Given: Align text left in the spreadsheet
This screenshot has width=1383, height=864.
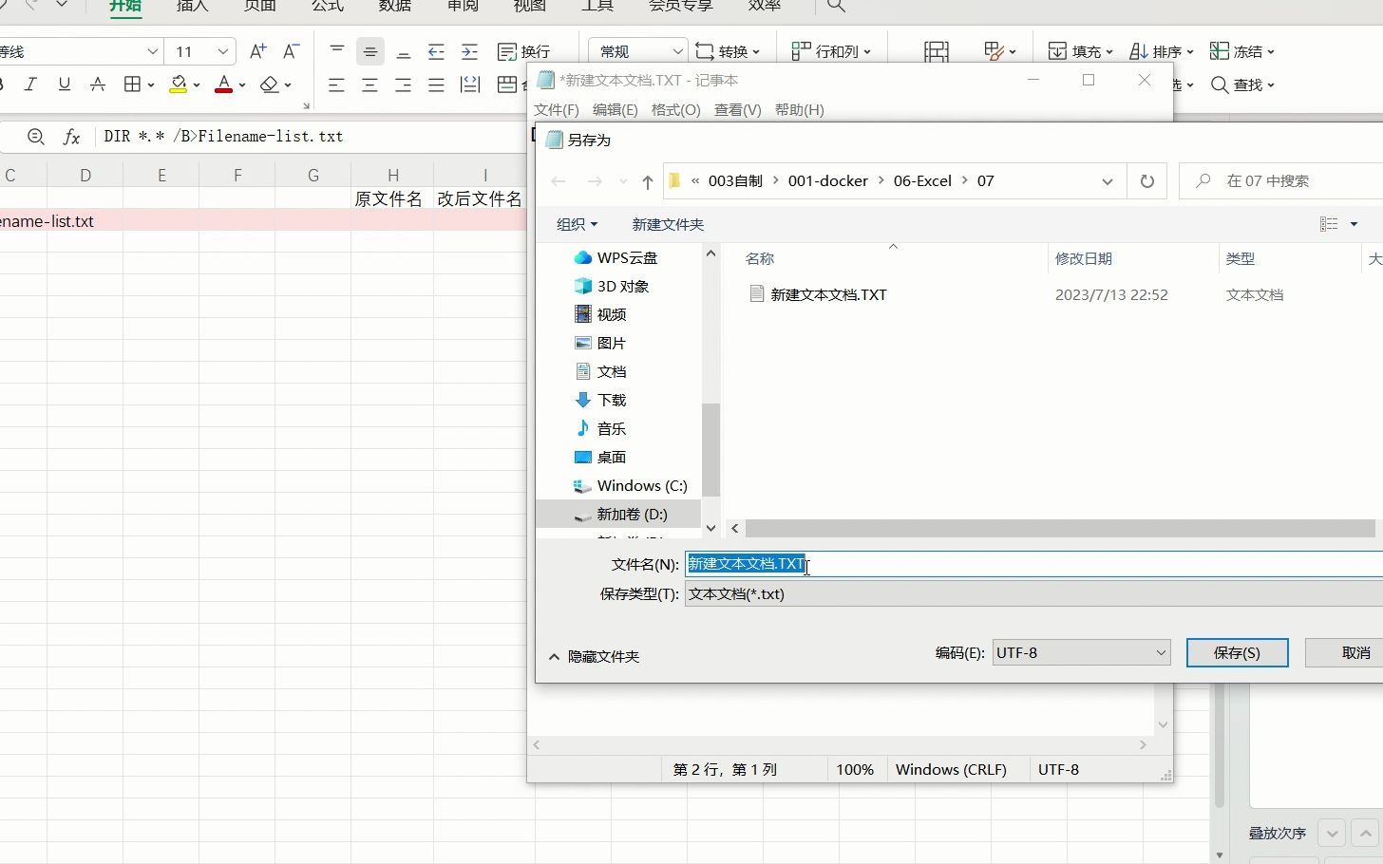Looking at the screenshot, I should click(x=336, y=85).
